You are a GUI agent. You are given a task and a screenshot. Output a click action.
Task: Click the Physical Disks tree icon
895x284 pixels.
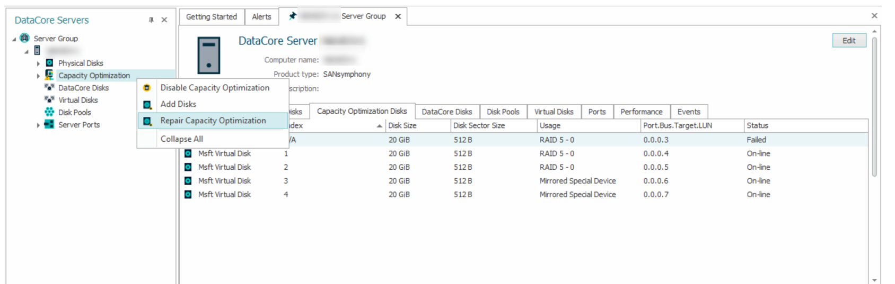[49, 63]
